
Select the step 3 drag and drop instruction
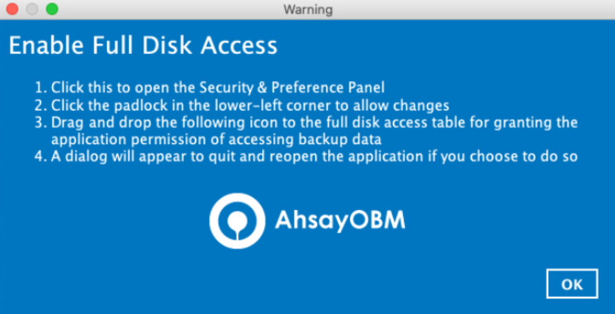pos(306,131)
